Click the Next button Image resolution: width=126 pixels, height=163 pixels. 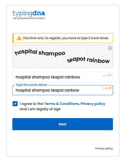point(63,124)
